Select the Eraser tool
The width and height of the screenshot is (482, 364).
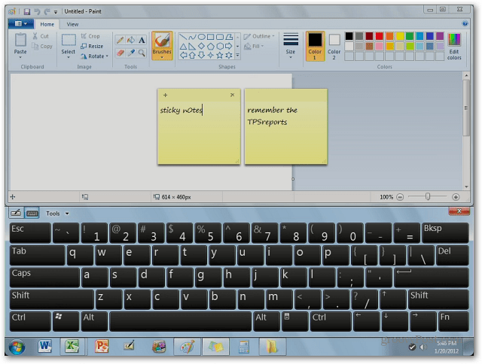pos(120,53)
